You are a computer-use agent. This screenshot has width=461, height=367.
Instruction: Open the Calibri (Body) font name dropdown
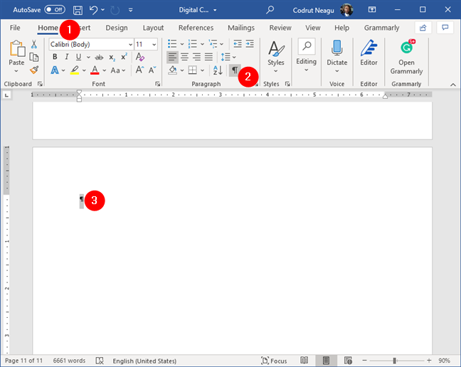(92, 44)
